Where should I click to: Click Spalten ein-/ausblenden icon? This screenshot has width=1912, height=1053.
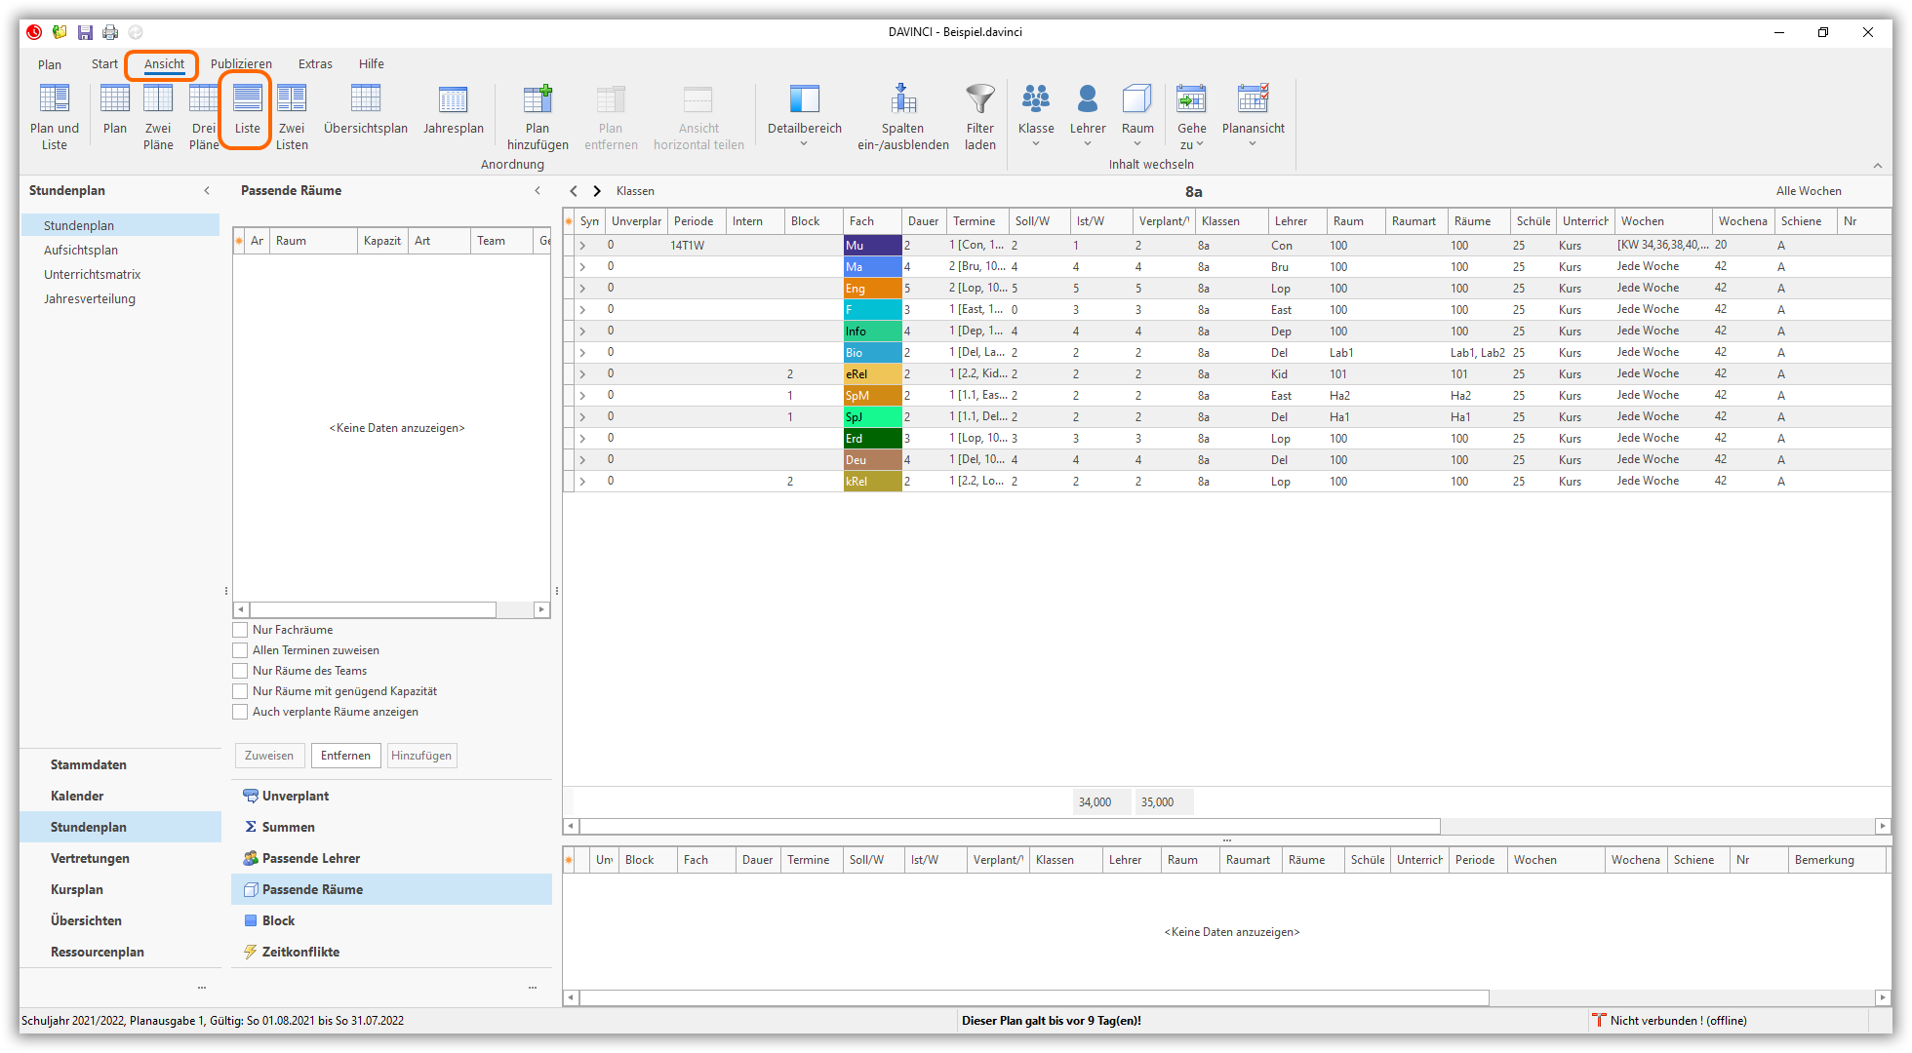903,99
